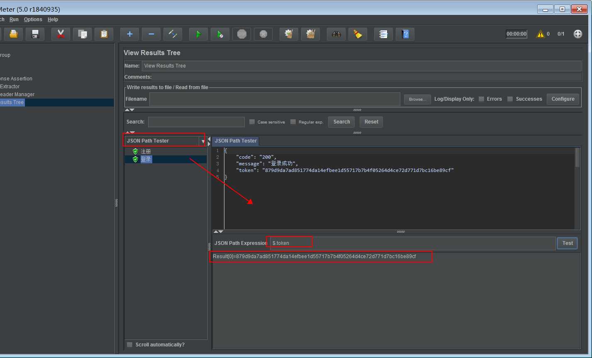This screenshot has width=592, height=358.
Task: Start test with no pauses icon
Action: (220, 34)
